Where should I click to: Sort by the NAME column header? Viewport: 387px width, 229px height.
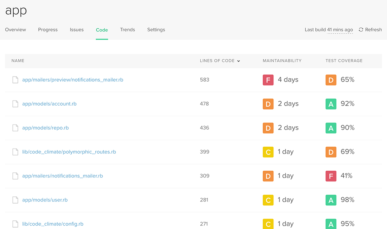click(18, 60)
